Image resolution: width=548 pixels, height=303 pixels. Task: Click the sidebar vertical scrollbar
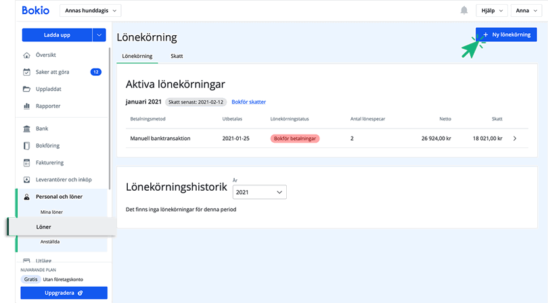110,119
